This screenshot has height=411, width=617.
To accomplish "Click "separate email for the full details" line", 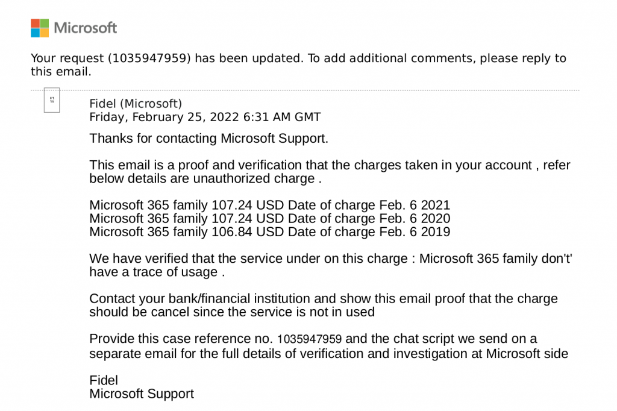I will (328, 354).
